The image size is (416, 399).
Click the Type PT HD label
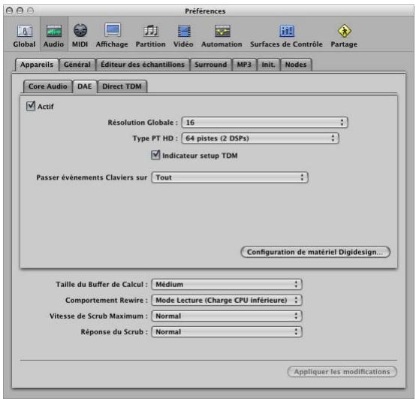coord(155,138)
